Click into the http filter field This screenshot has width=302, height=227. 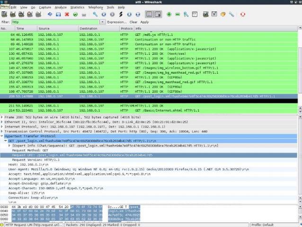[55, 22]
